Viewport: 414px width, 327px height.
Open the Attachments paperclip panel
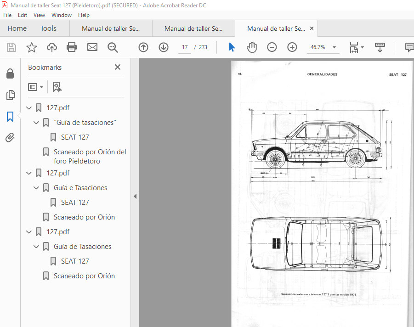coord(10,137)
